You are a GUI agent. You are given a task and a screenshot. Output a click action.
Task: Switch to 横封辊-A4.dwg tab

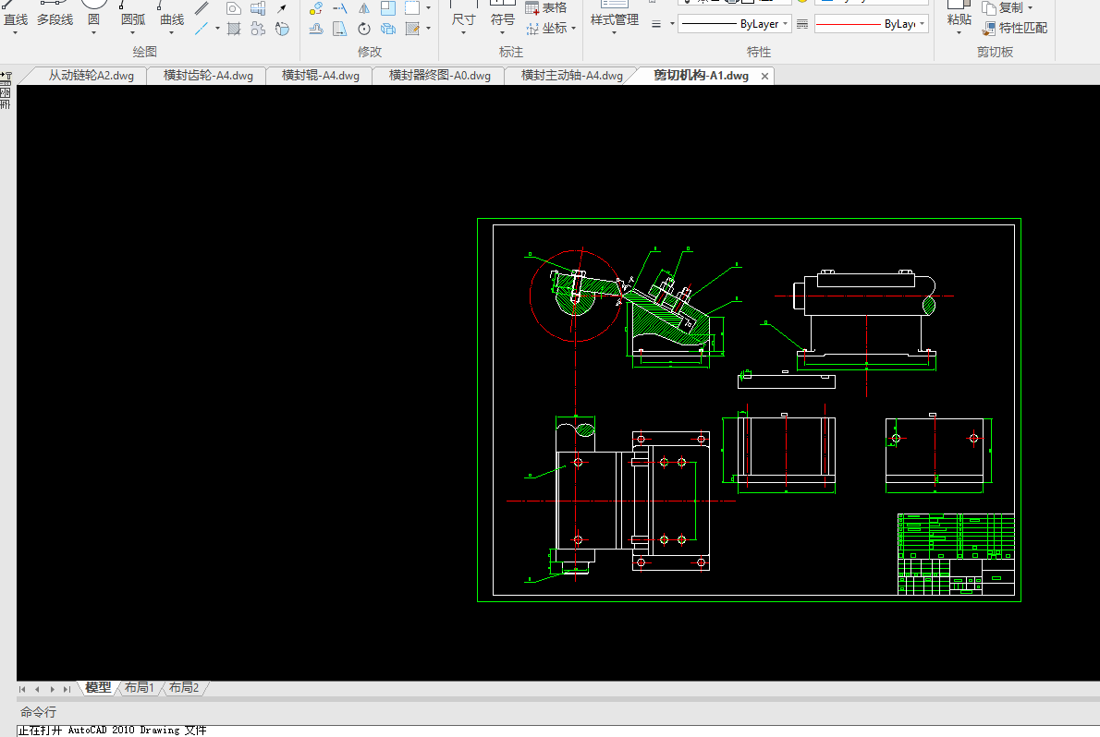click(321, 75)
